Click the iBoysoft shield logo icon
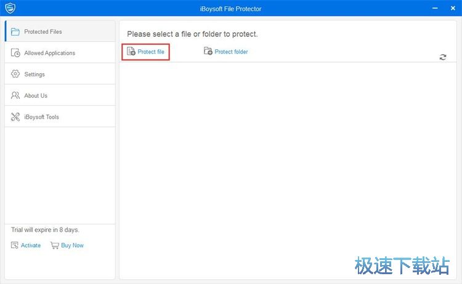 [10, 8]
